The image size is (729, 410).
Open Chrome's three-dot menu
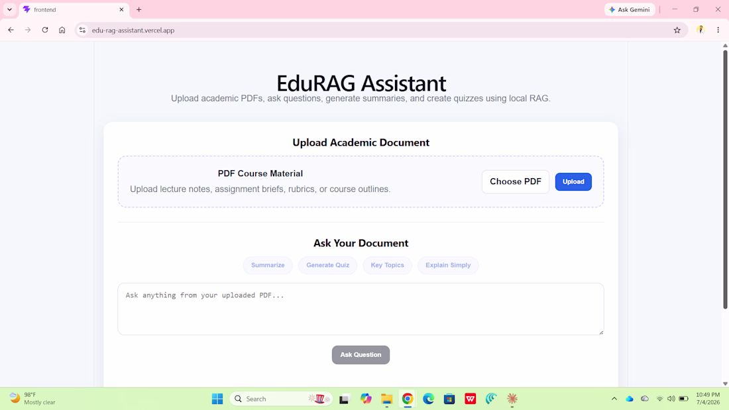(718, 30)
